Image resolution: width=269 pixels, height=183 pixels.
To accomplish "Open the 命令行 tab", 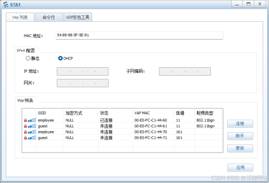I will point(49,17).
